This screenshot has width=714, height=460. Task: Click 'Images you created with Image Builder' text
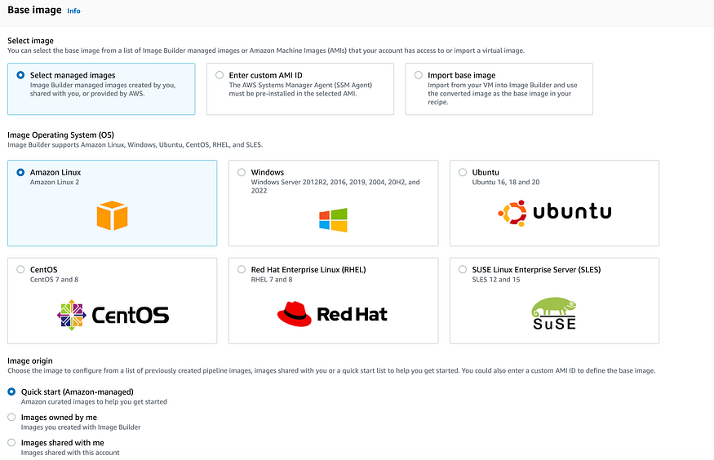click(x=81, y=427)
